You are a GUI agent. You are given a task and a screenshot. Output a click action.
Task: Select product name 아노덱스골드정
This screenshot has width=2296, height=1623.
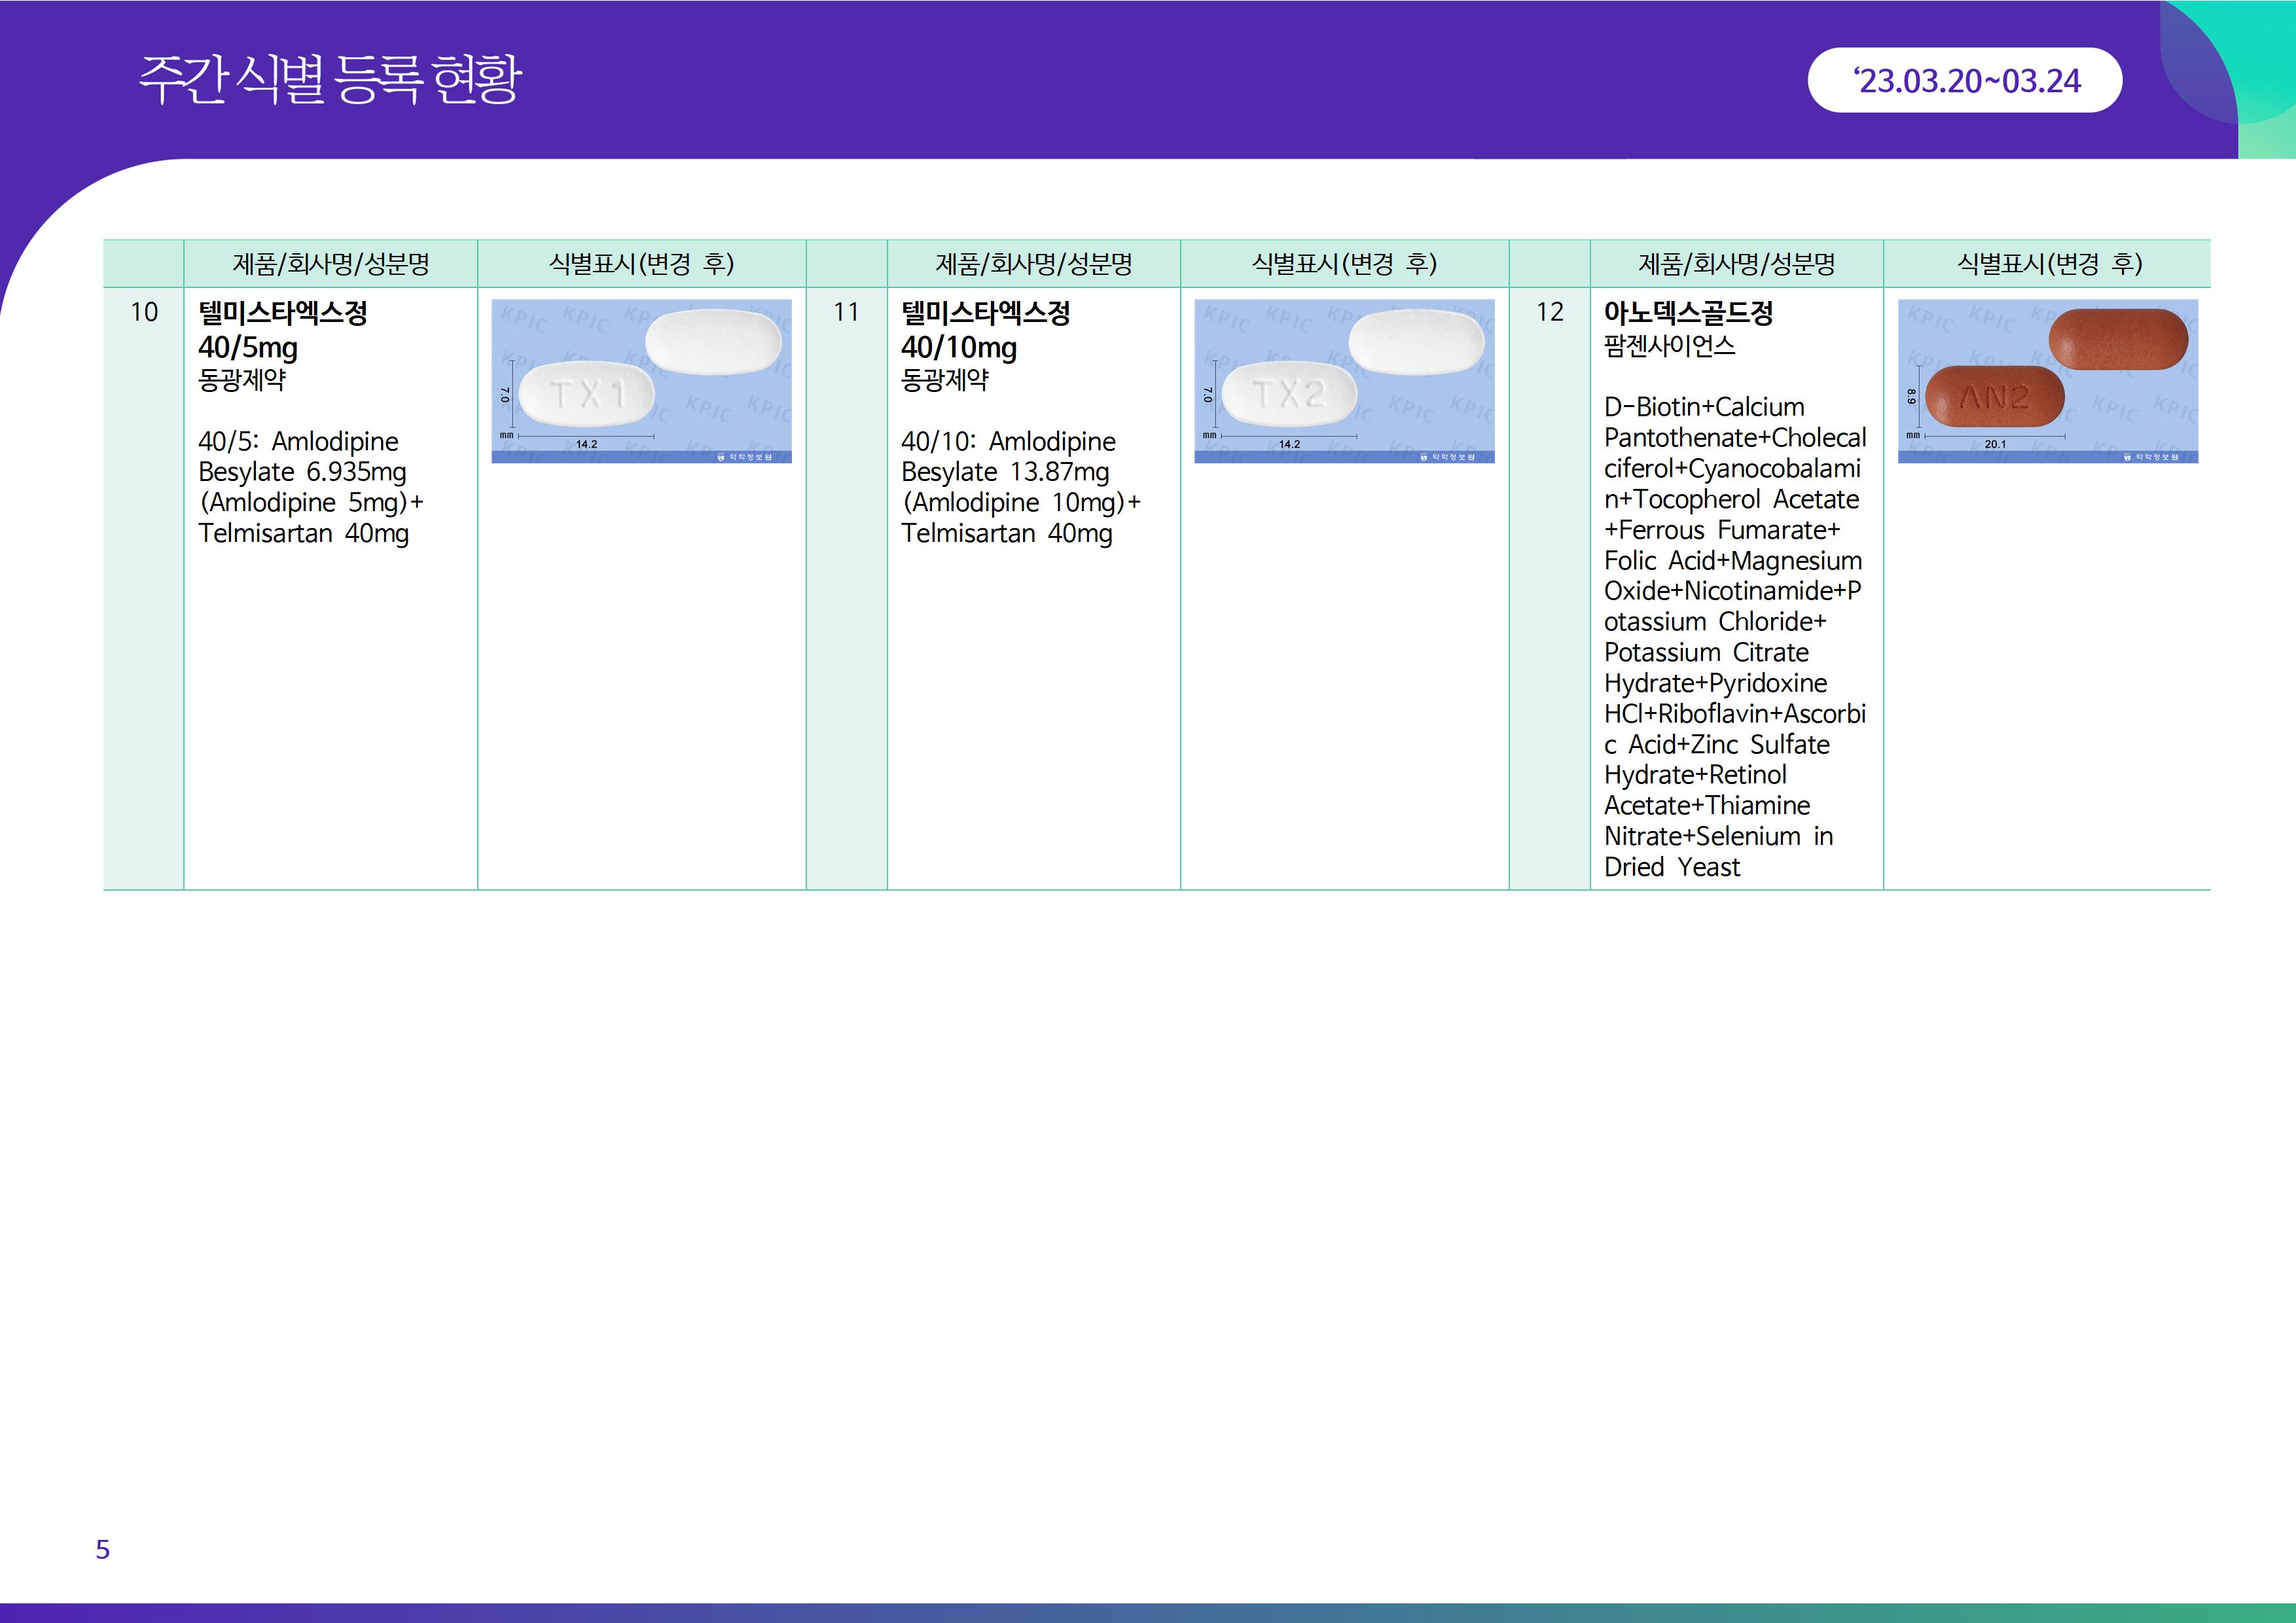[1688, 313]
